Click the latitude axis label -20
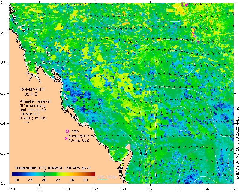 [x=3, y=3]
